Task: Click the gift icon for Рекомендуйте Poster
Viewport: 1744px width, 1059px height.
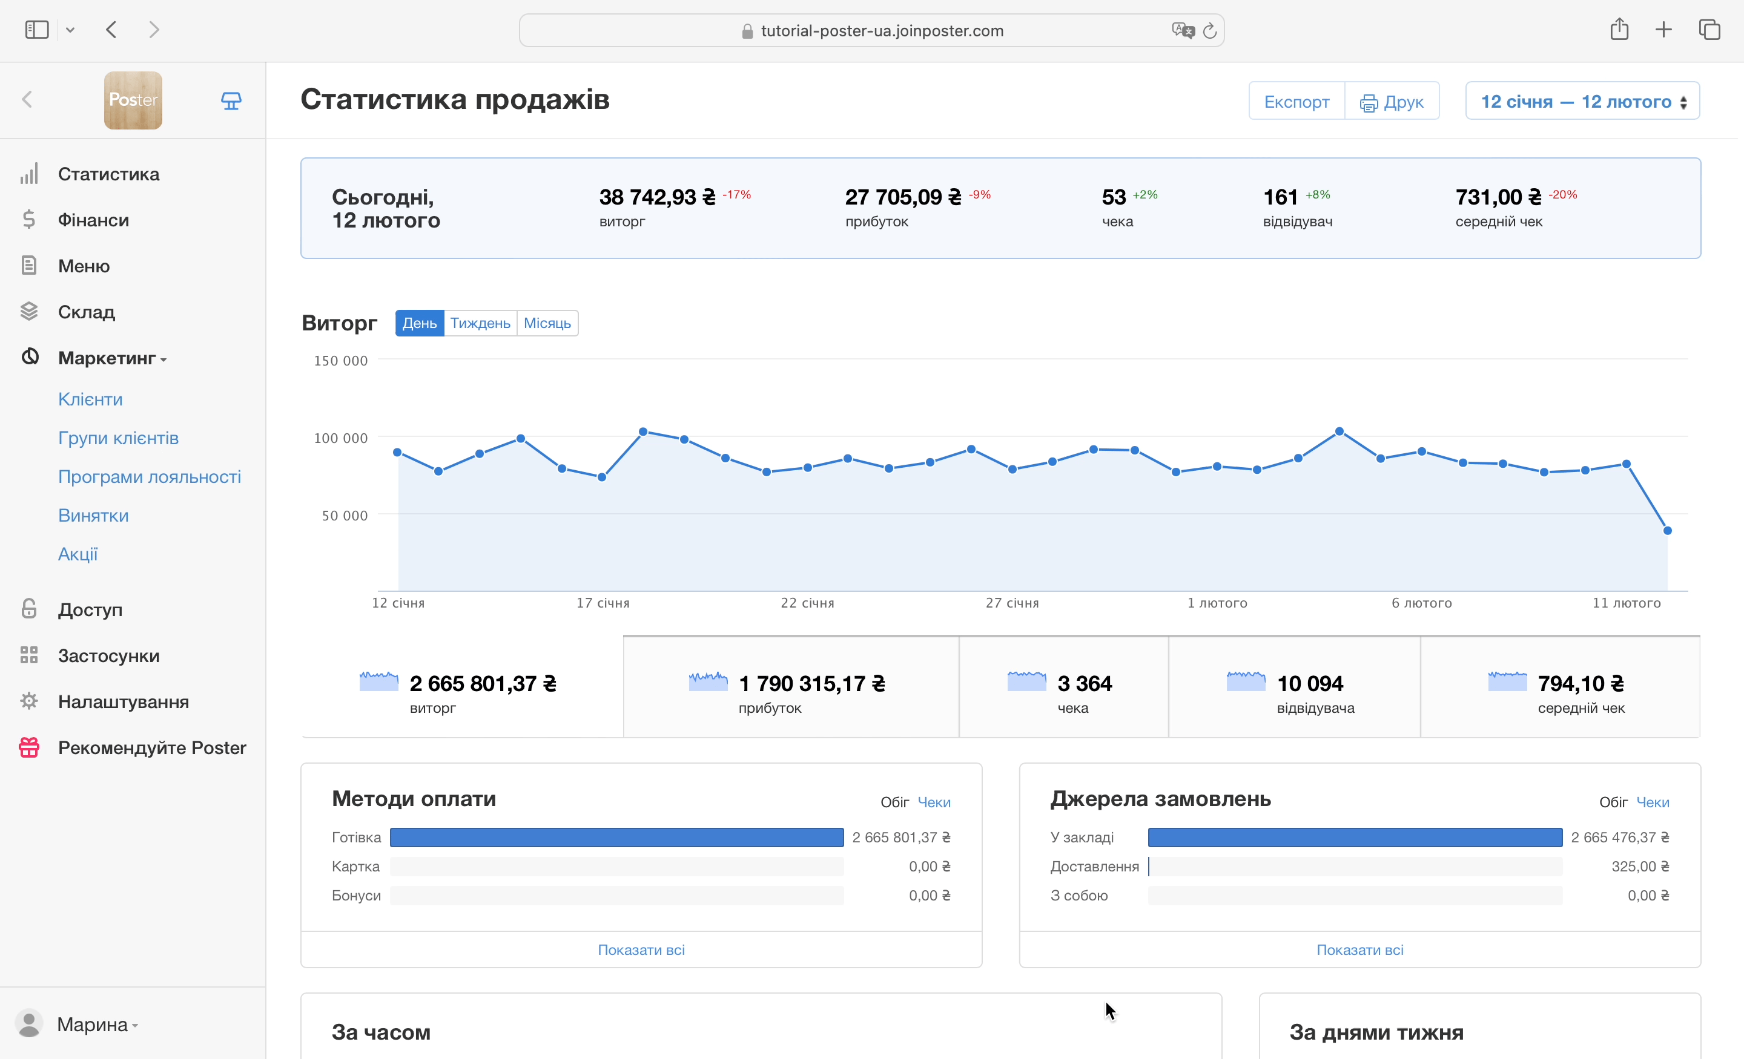Action: [29, 747]
